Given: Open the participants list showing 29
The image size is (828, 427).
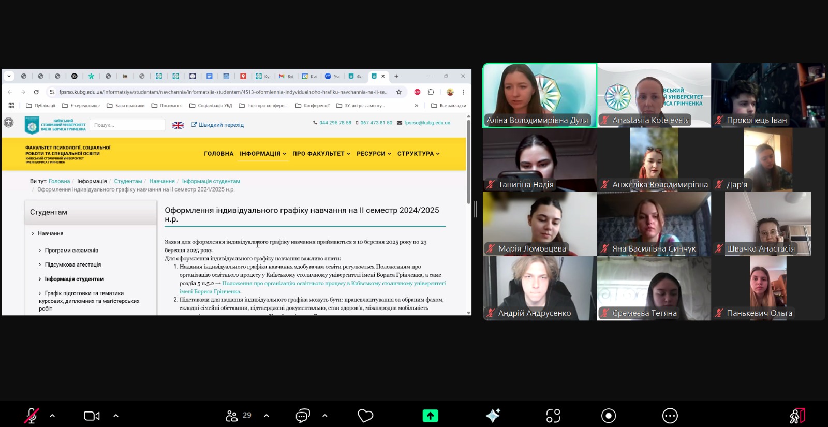Looking at the screenshot, I should (238, 416).
